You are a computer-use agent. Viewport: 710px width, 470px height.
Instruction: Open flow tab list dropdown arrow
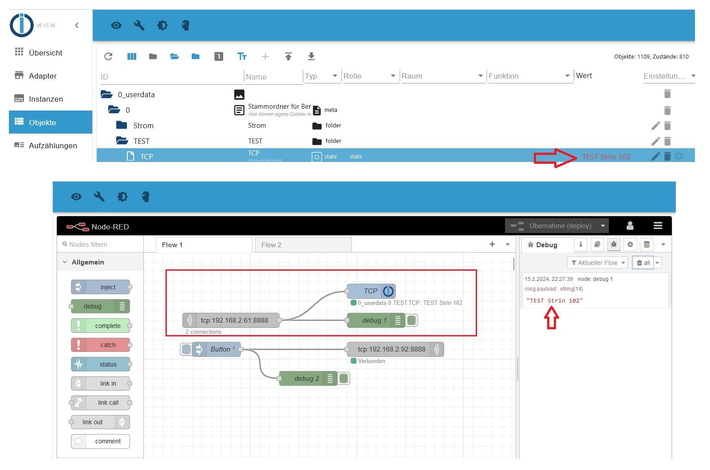click(x=508, y=245)
